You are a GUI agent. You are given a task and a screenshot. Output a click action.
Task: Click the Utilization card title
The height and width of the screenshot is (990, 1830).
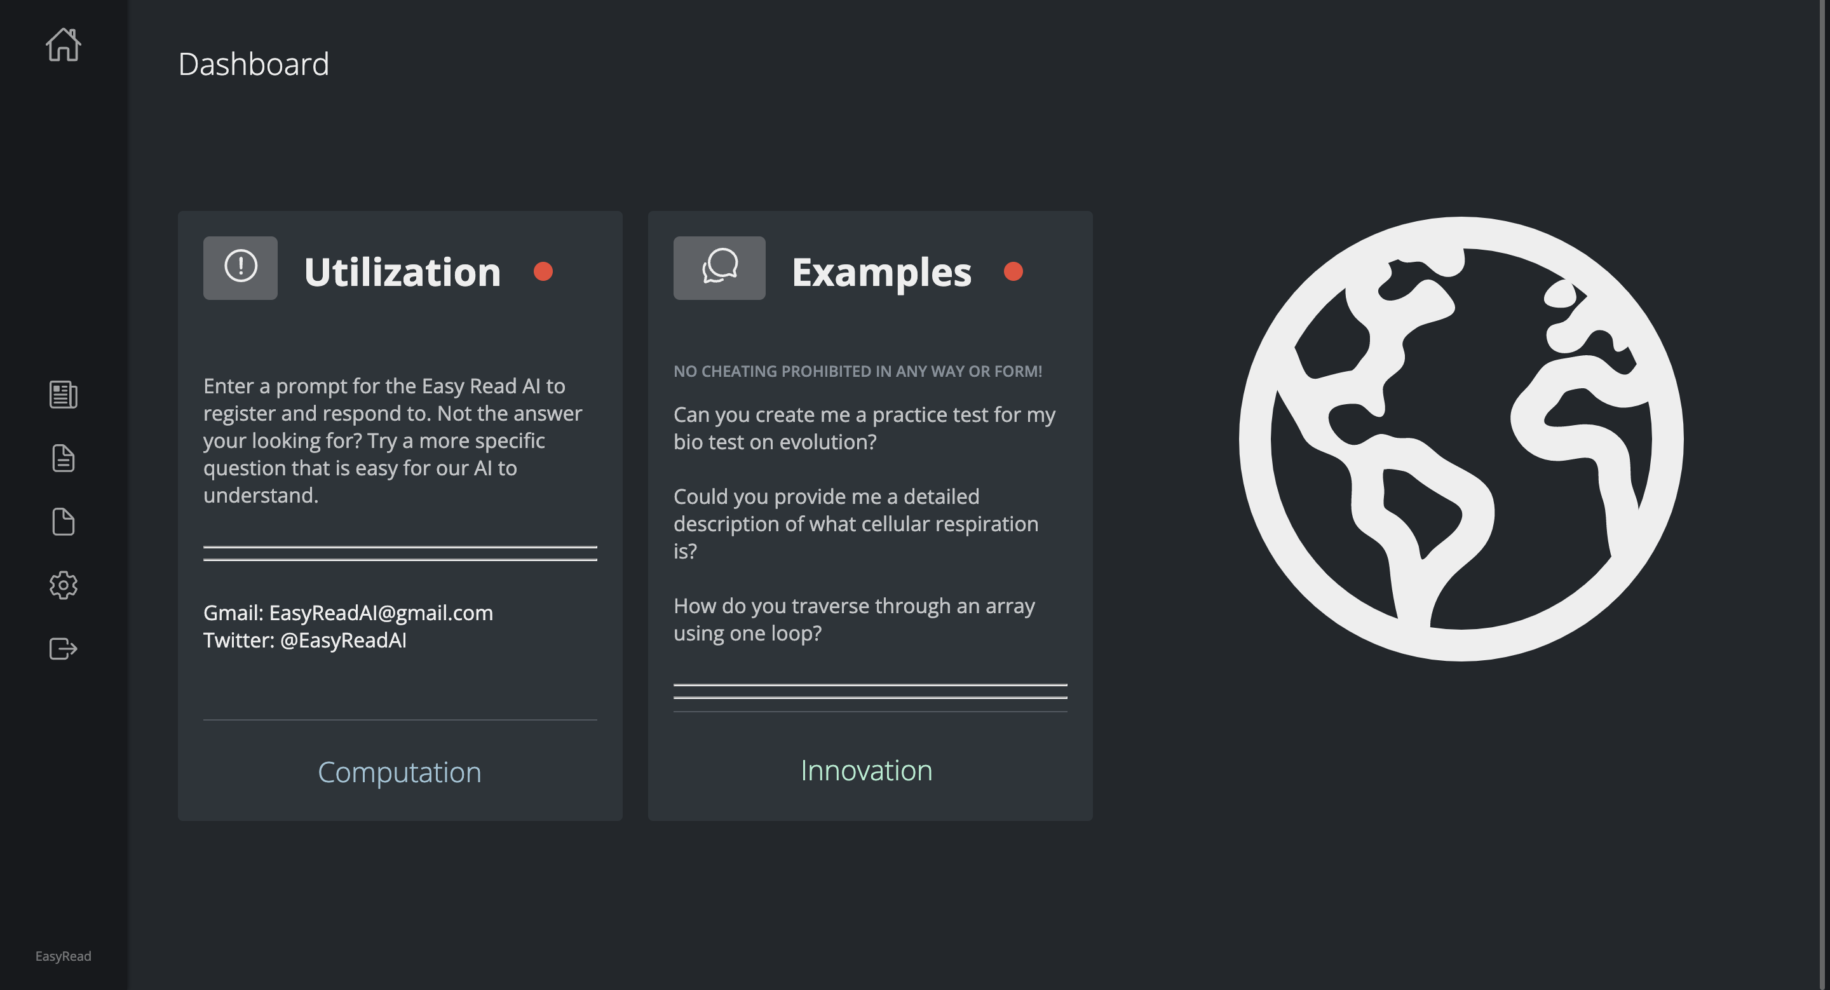(x=402, y=272)
